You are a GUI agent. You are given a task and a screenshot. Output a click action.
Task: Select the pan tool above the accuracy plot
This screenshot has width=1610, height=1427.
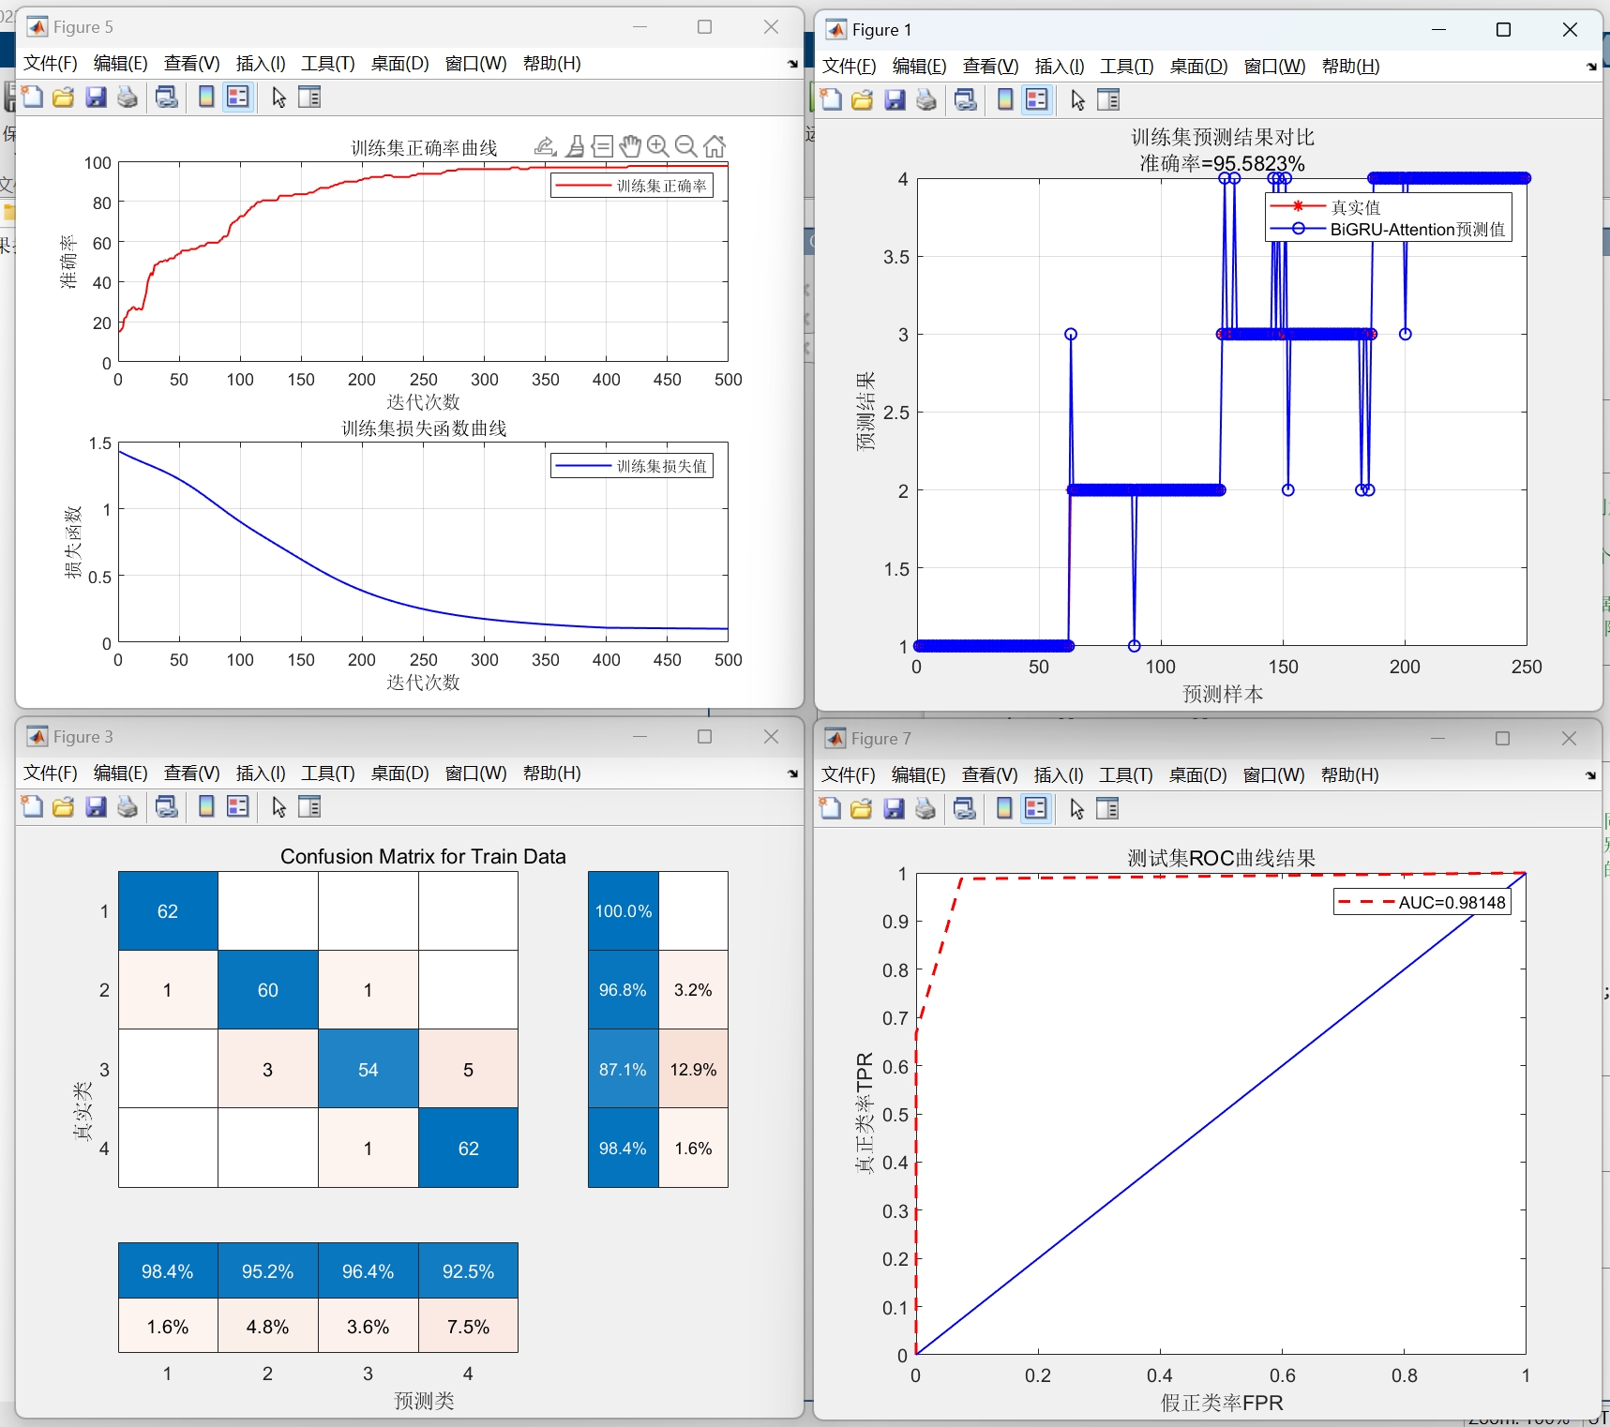point(630,146)
